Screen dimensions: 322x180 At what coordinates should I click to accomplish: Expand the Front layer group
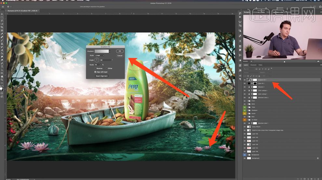click(x=248, y=101)
